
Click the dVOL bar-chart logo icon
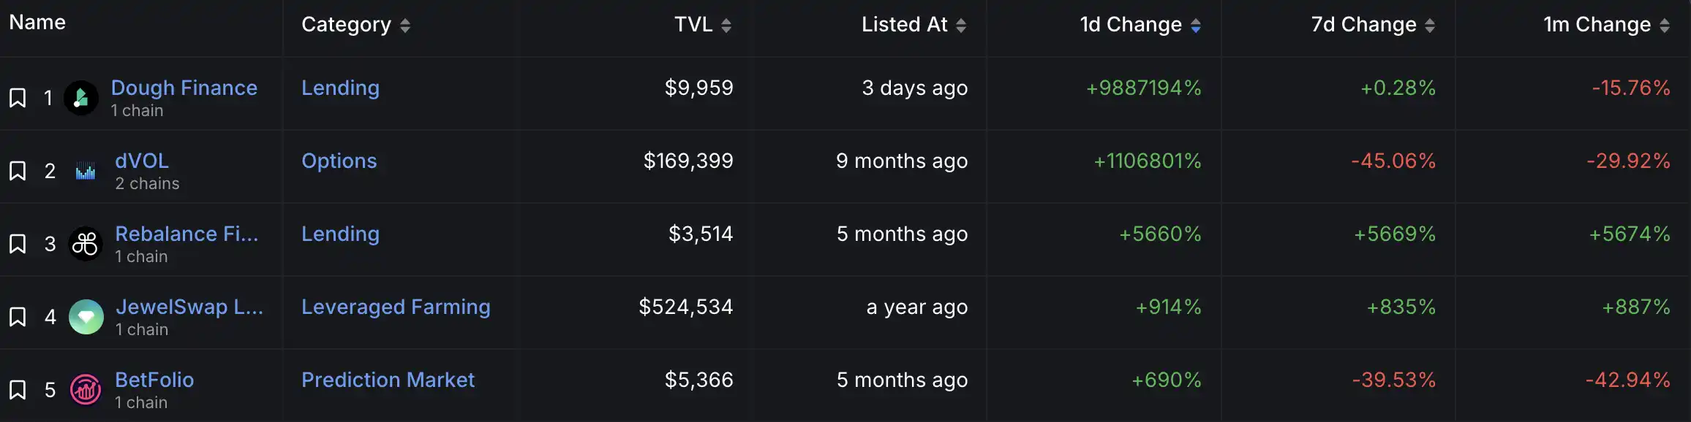coord(86,171)
